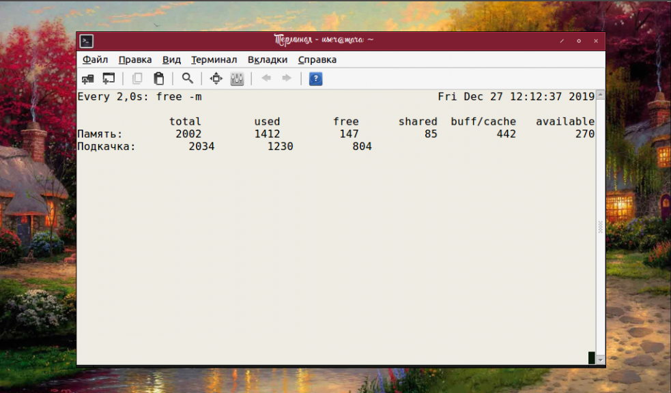Screen dimensions: 671x393
Task: Focus the terminal output area
Action: click(337, 227)
